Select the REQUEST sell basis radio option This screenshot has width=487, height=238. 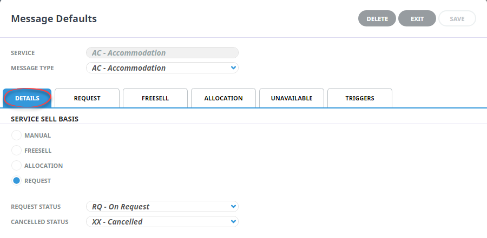pyautogui.click(x=16, y=181)
